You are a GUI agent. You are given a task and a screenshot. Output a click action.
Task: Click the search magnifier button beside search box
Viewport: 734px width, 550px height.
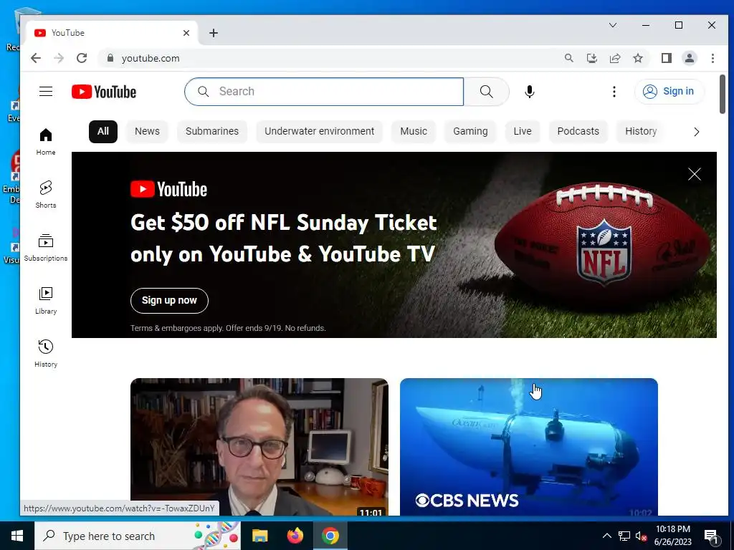point(487,92)
